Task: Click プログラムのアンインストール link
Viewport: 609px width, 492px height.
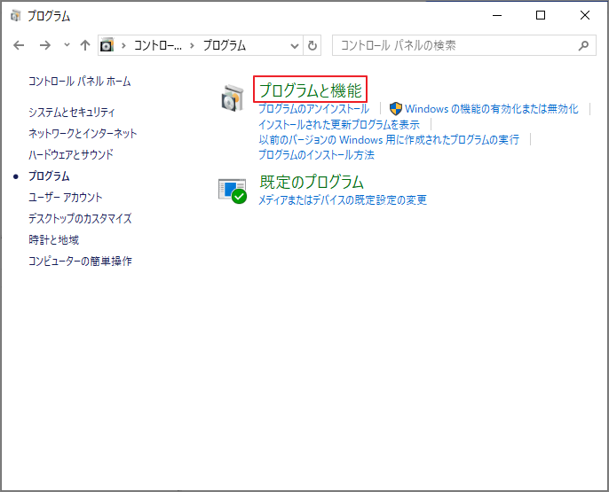Action: point(314,108)
